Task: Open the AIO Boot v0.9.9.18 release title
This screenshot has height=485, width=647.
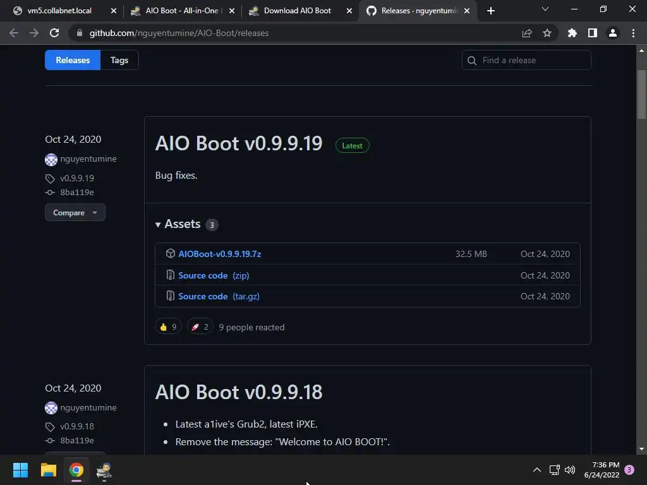Action: (238, 392)
